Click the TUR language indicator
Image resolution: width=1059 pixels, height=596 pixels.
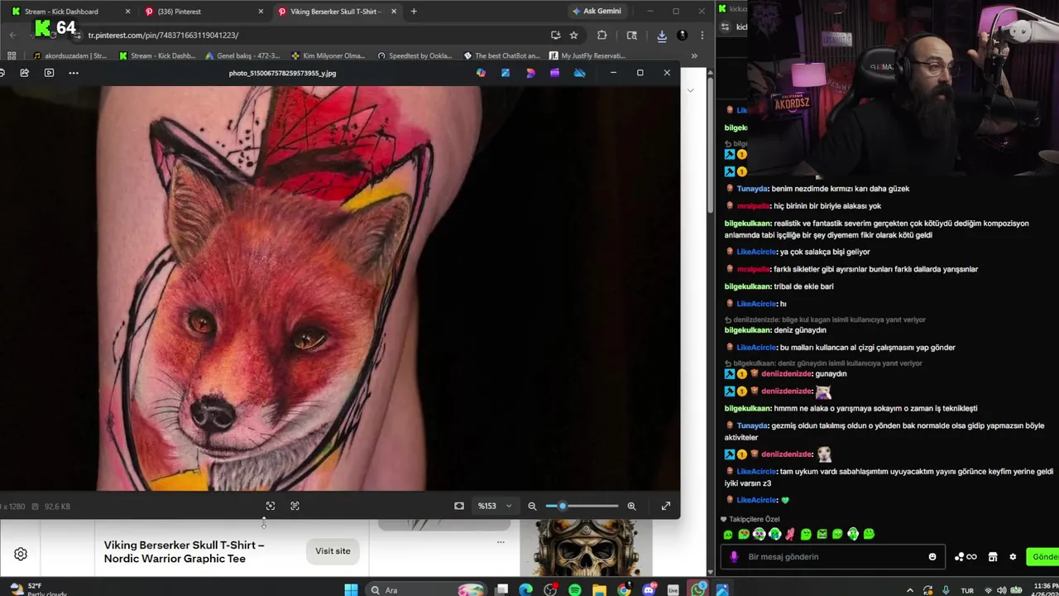tap(967, 591)
